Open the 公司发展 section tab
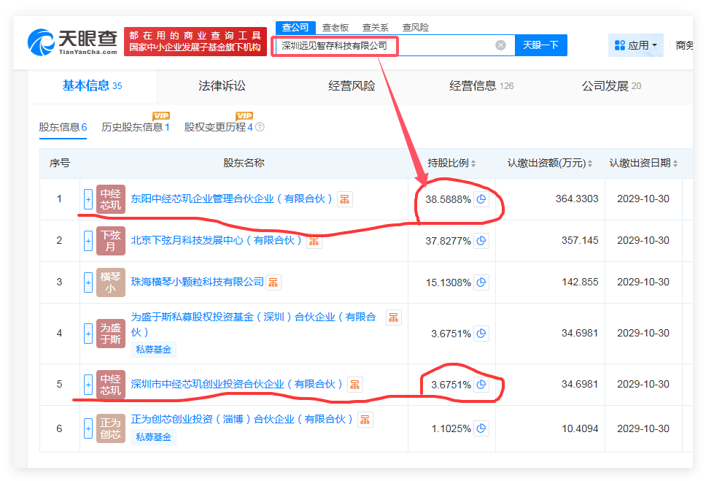The width and height of the screenshot is (706, 481). coord(611,85)
